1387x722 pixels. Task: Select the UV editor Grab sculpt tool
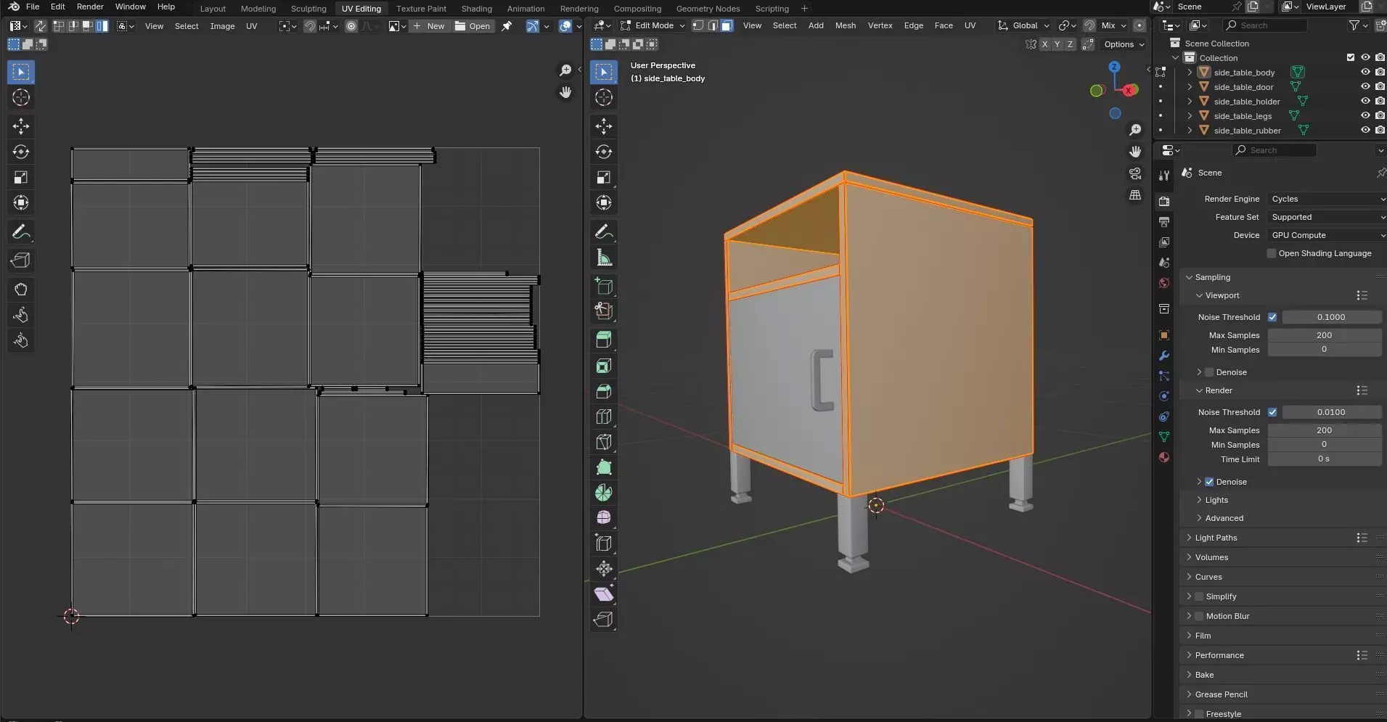tap(21, 290)
